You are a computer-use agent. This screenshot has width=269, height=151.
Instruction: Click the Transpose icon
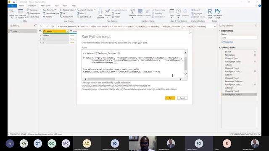(28, 10)
